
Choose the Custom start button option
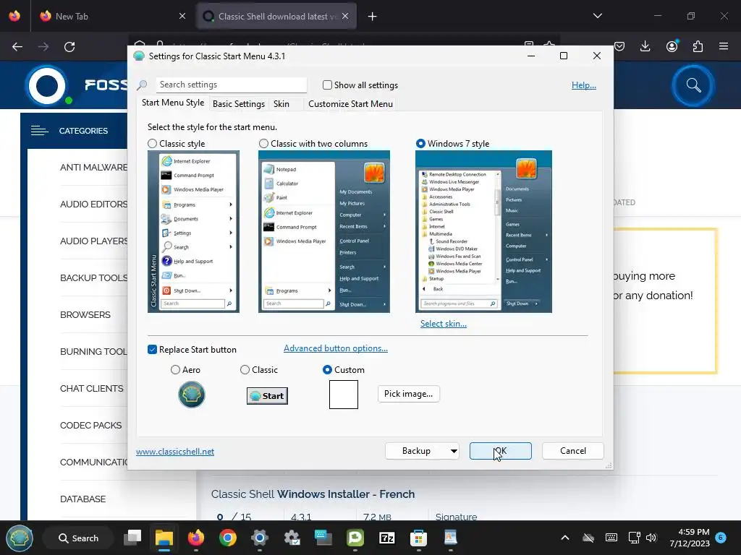[x=327, y=369]
